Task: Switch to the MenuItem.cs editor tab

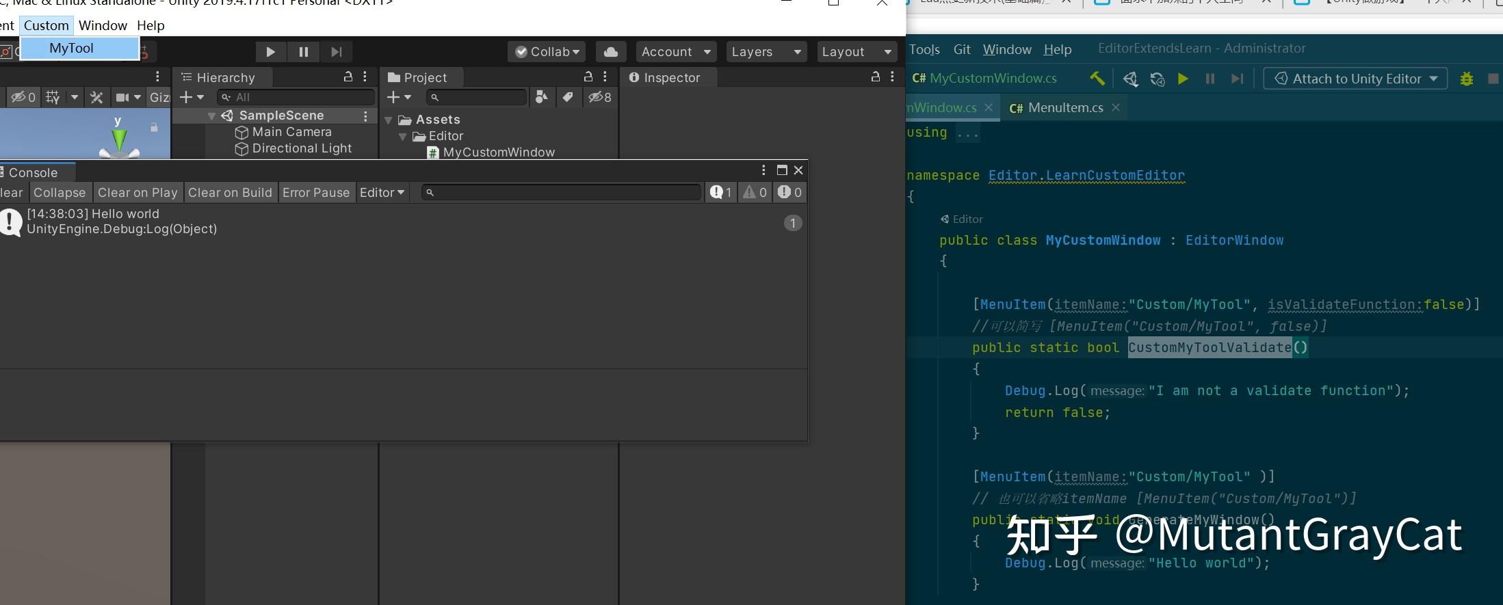Action: (x=1064, y=108)
